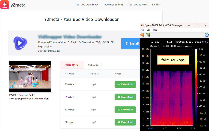Image resolution: width=209 pixels, height=131 pixels.
Task: Click the blurred ad title heading
Action: point(70,37)
